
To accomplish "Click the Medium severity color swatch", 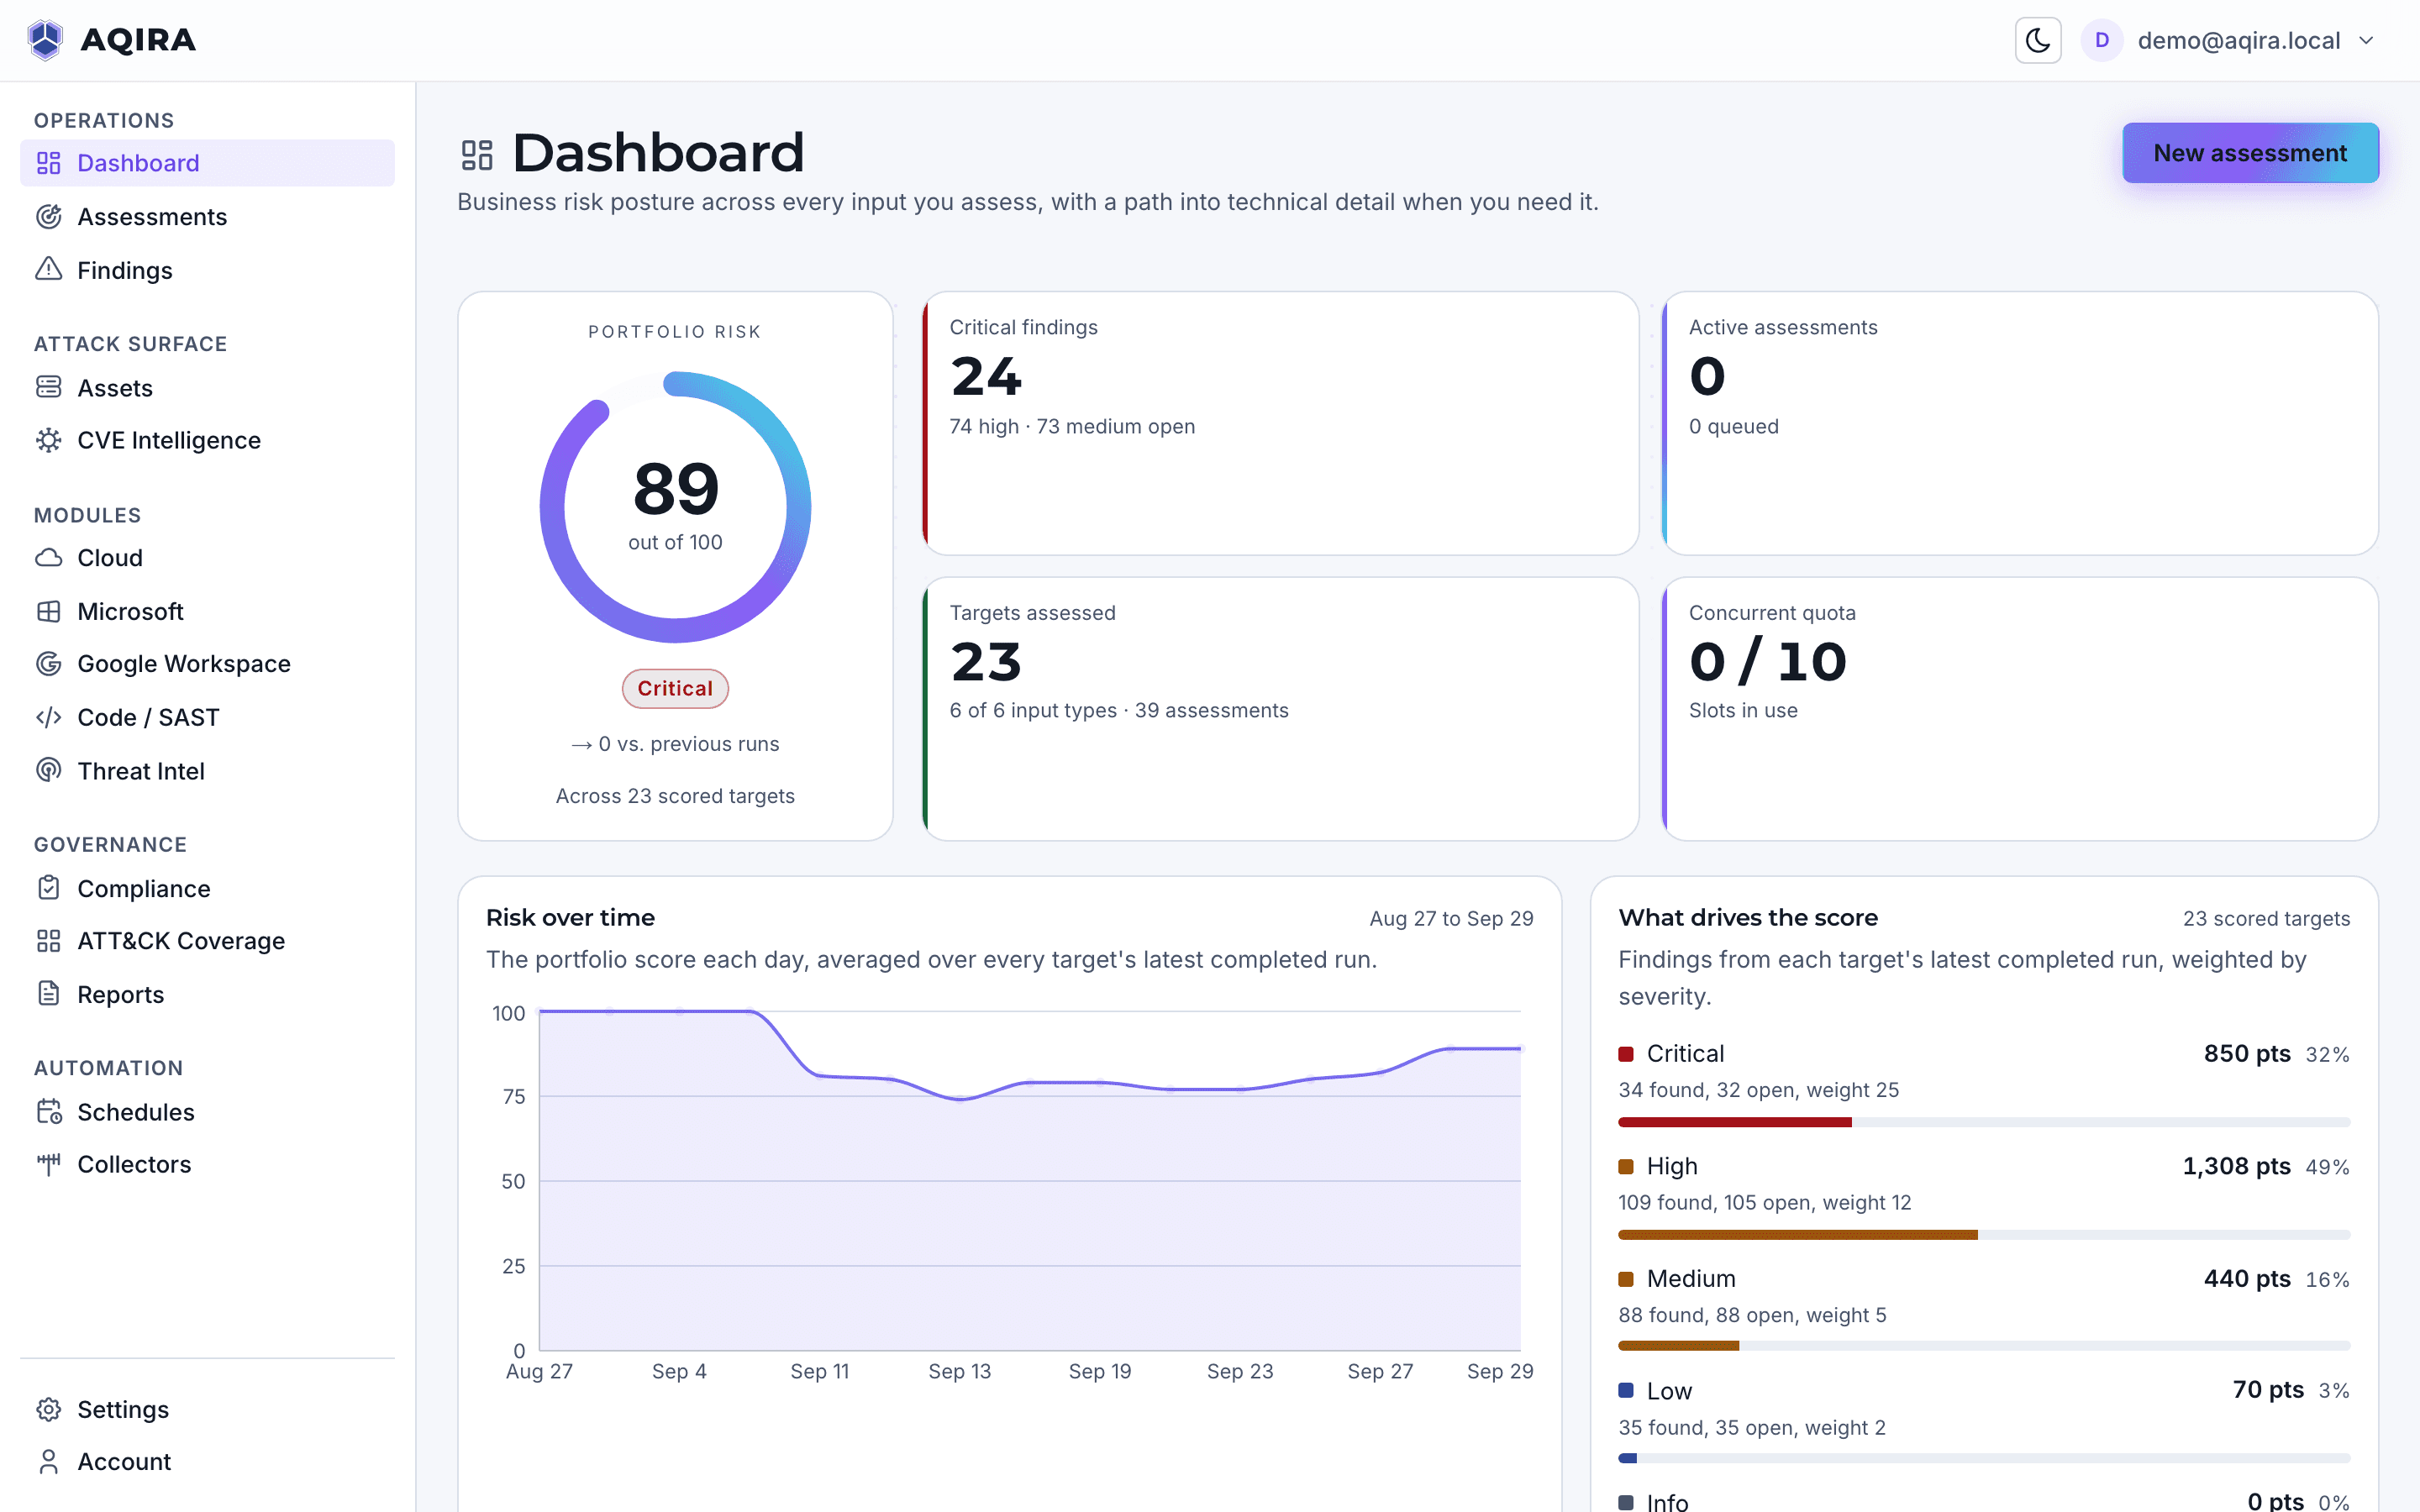I will 1626,1279.
